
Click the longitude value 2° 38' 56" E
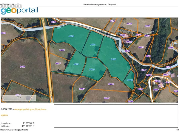[x=29, y=123]
